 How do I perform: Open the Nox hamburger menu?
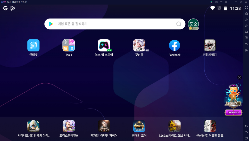pos(221,2)
